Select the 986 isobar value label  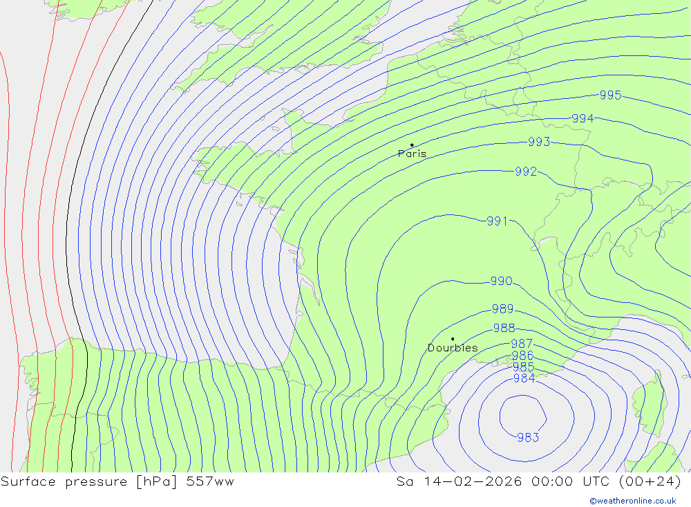522,356
